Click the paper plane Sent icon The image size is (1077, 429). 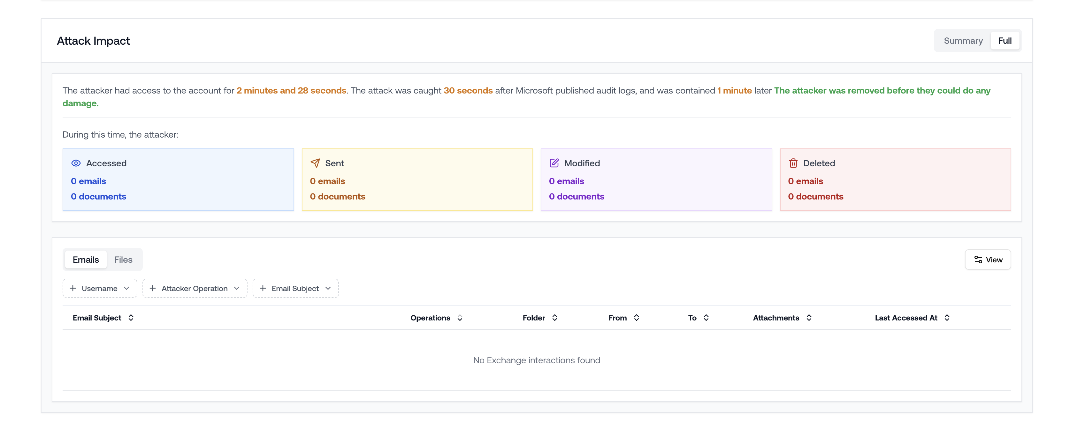[315, 163]
